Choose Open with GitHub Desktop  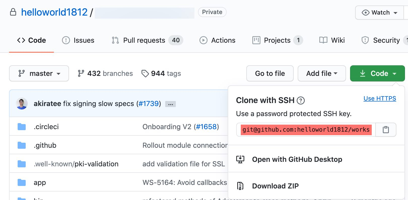tap(297, 159)
